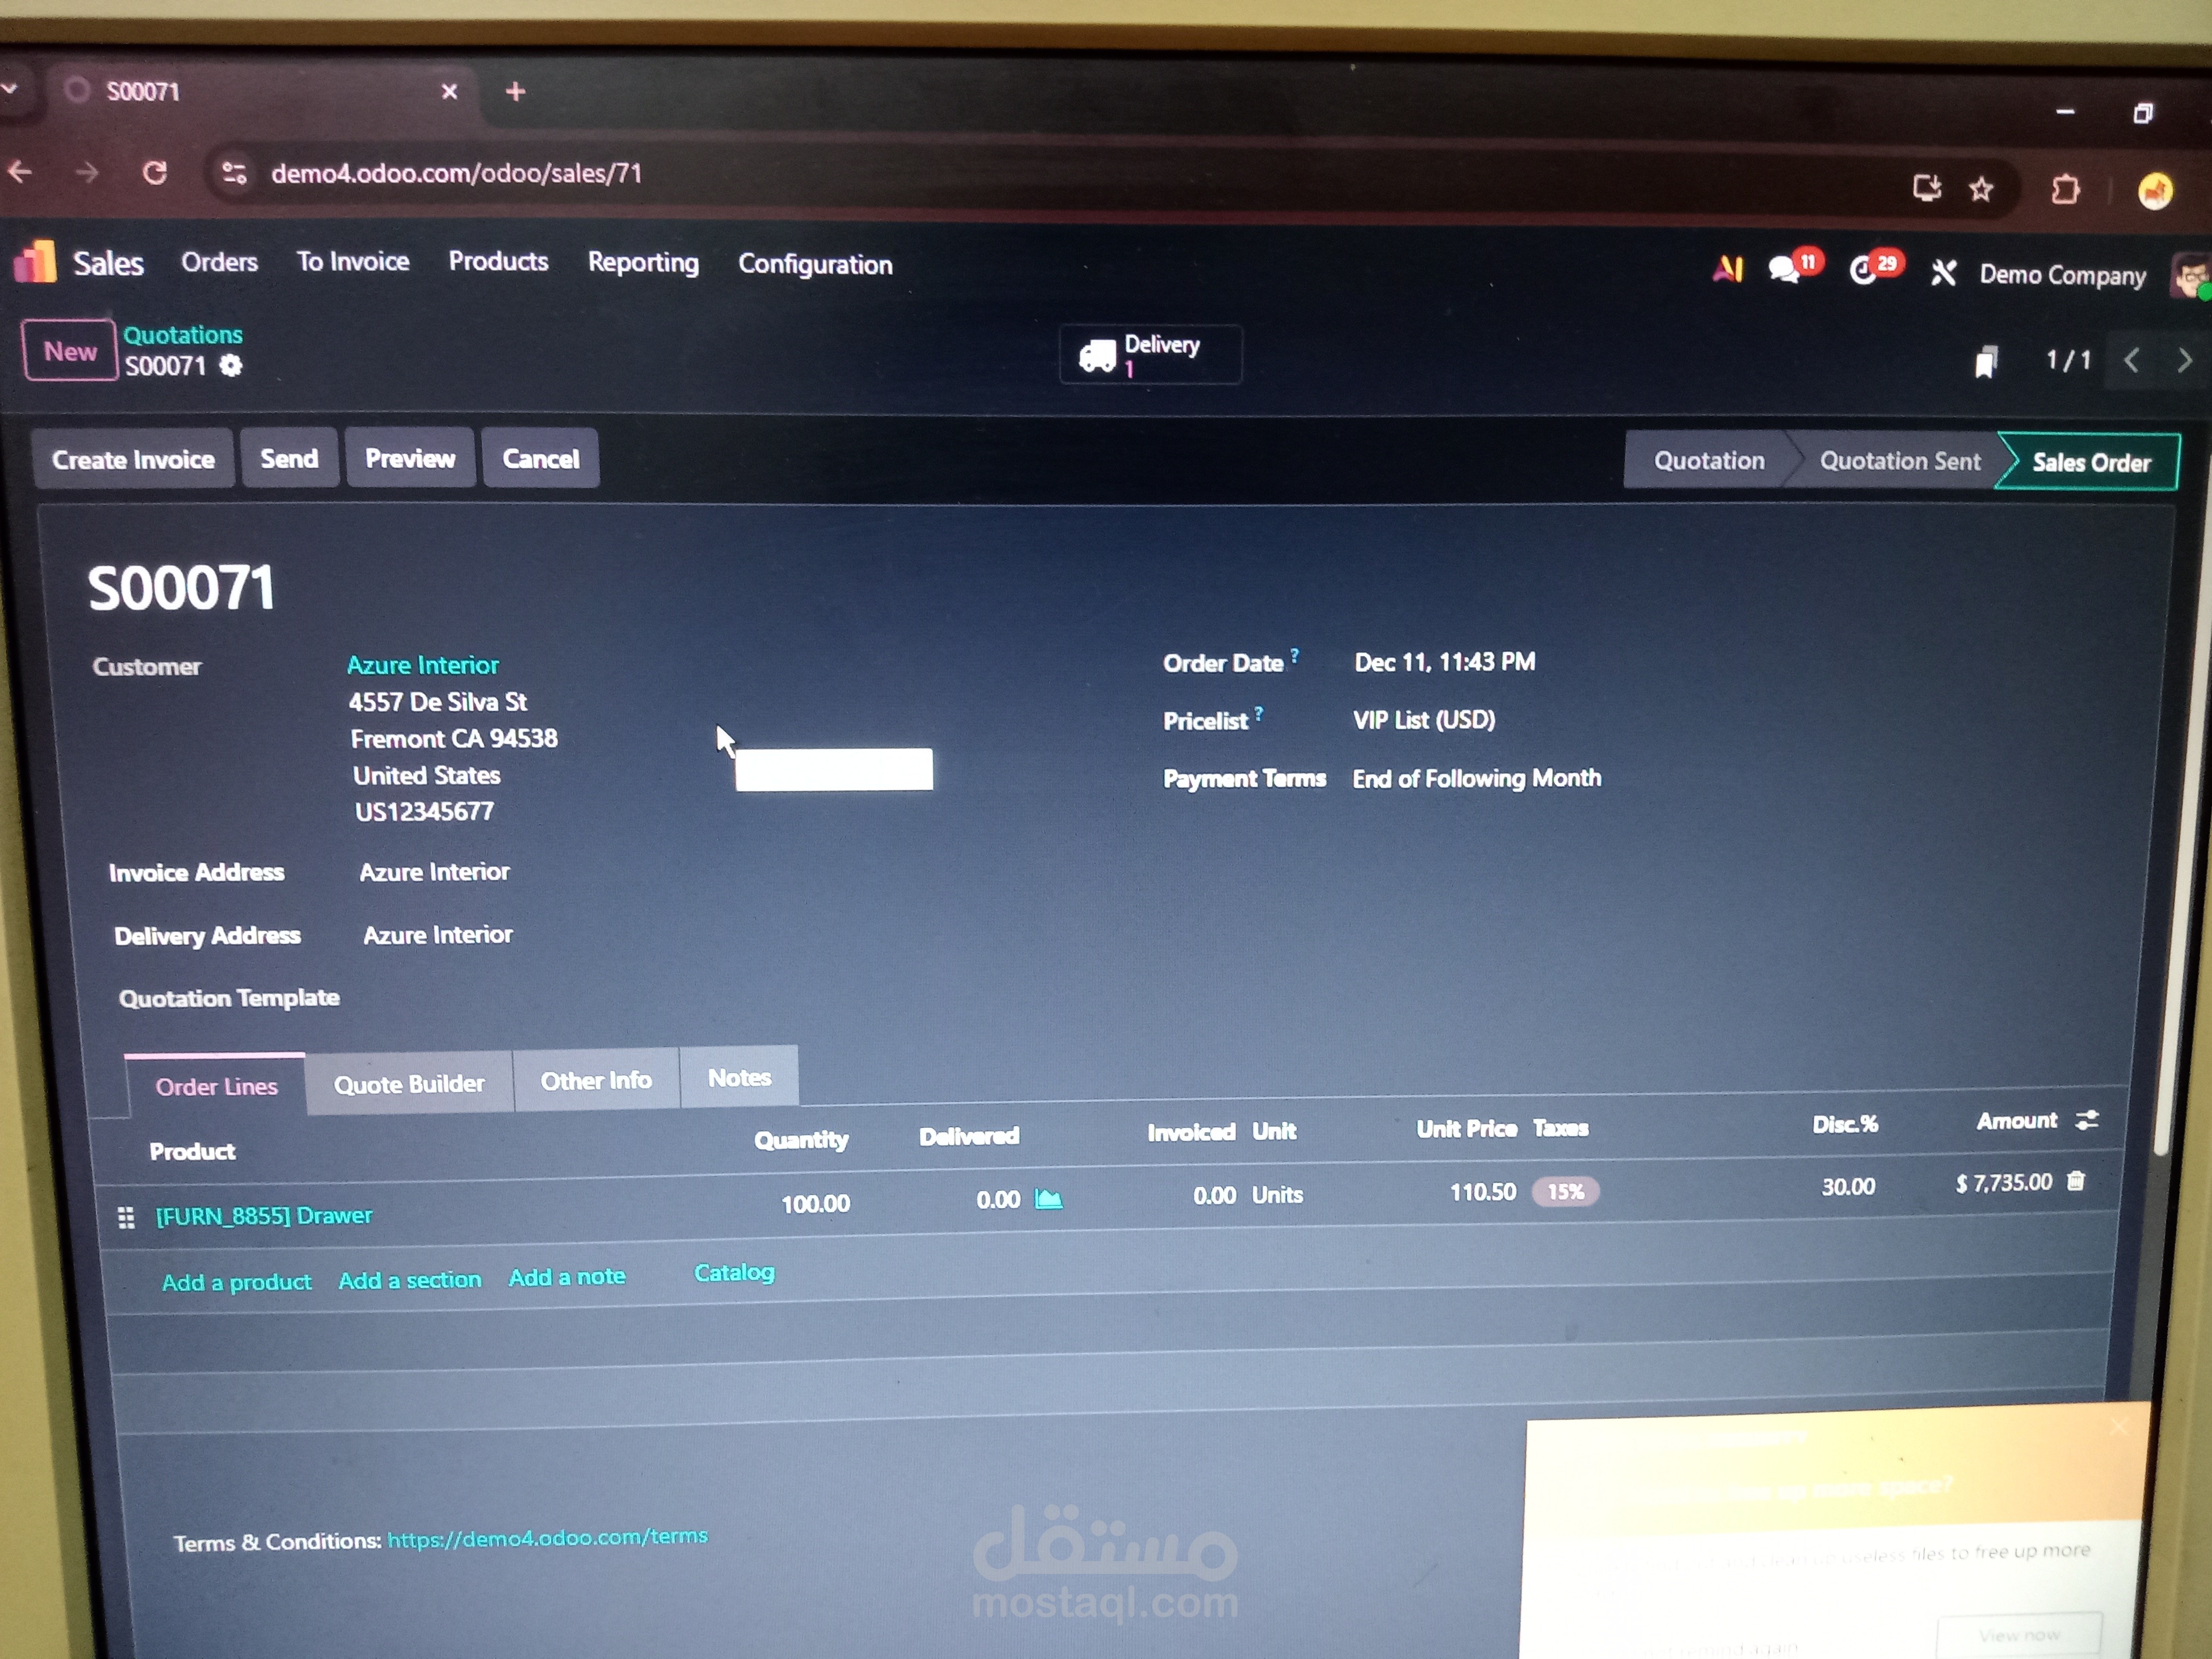This screenshot has width=2212, height=1659.
Task: Click the forecast chart icon in Delivered column
Action: pos(1048,1198)
